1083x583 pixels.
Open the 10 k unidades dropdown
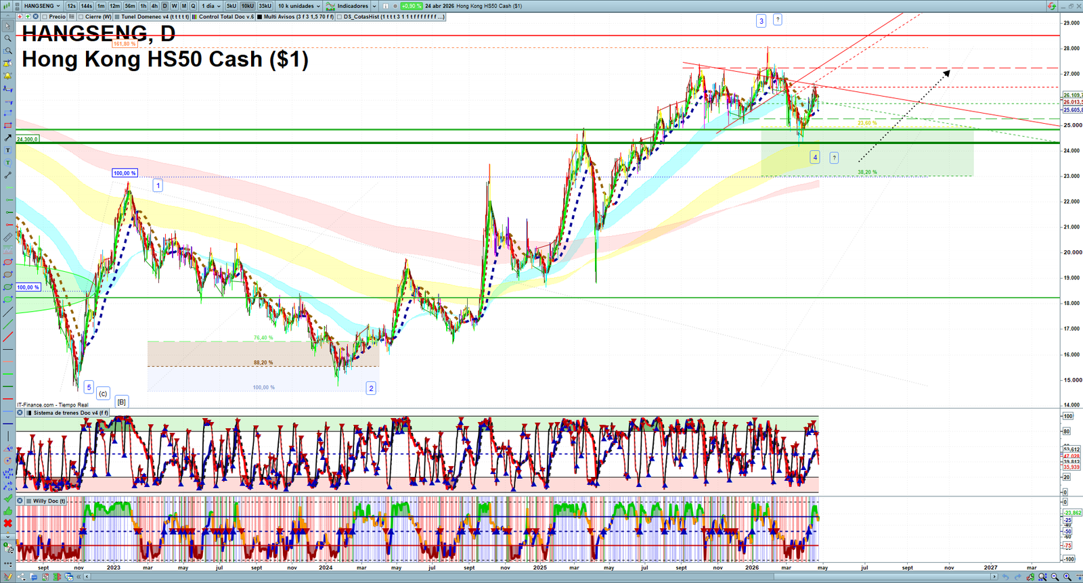[x=299, y=6]
